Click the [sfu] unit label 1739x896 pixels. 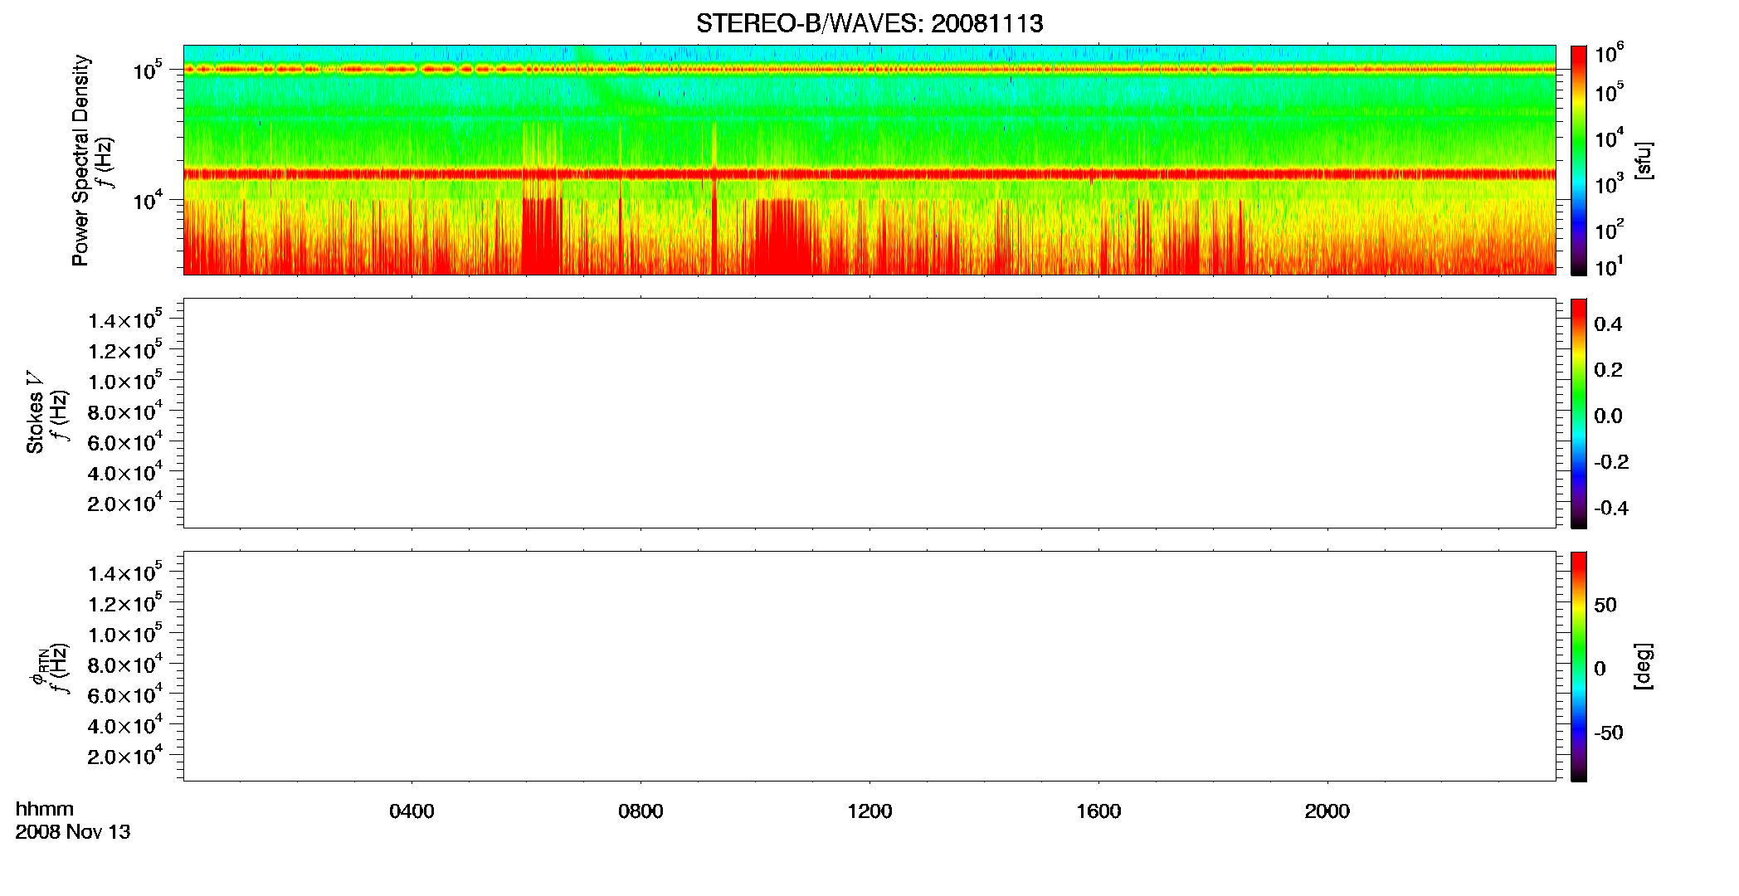click(x=1644, y=160)
